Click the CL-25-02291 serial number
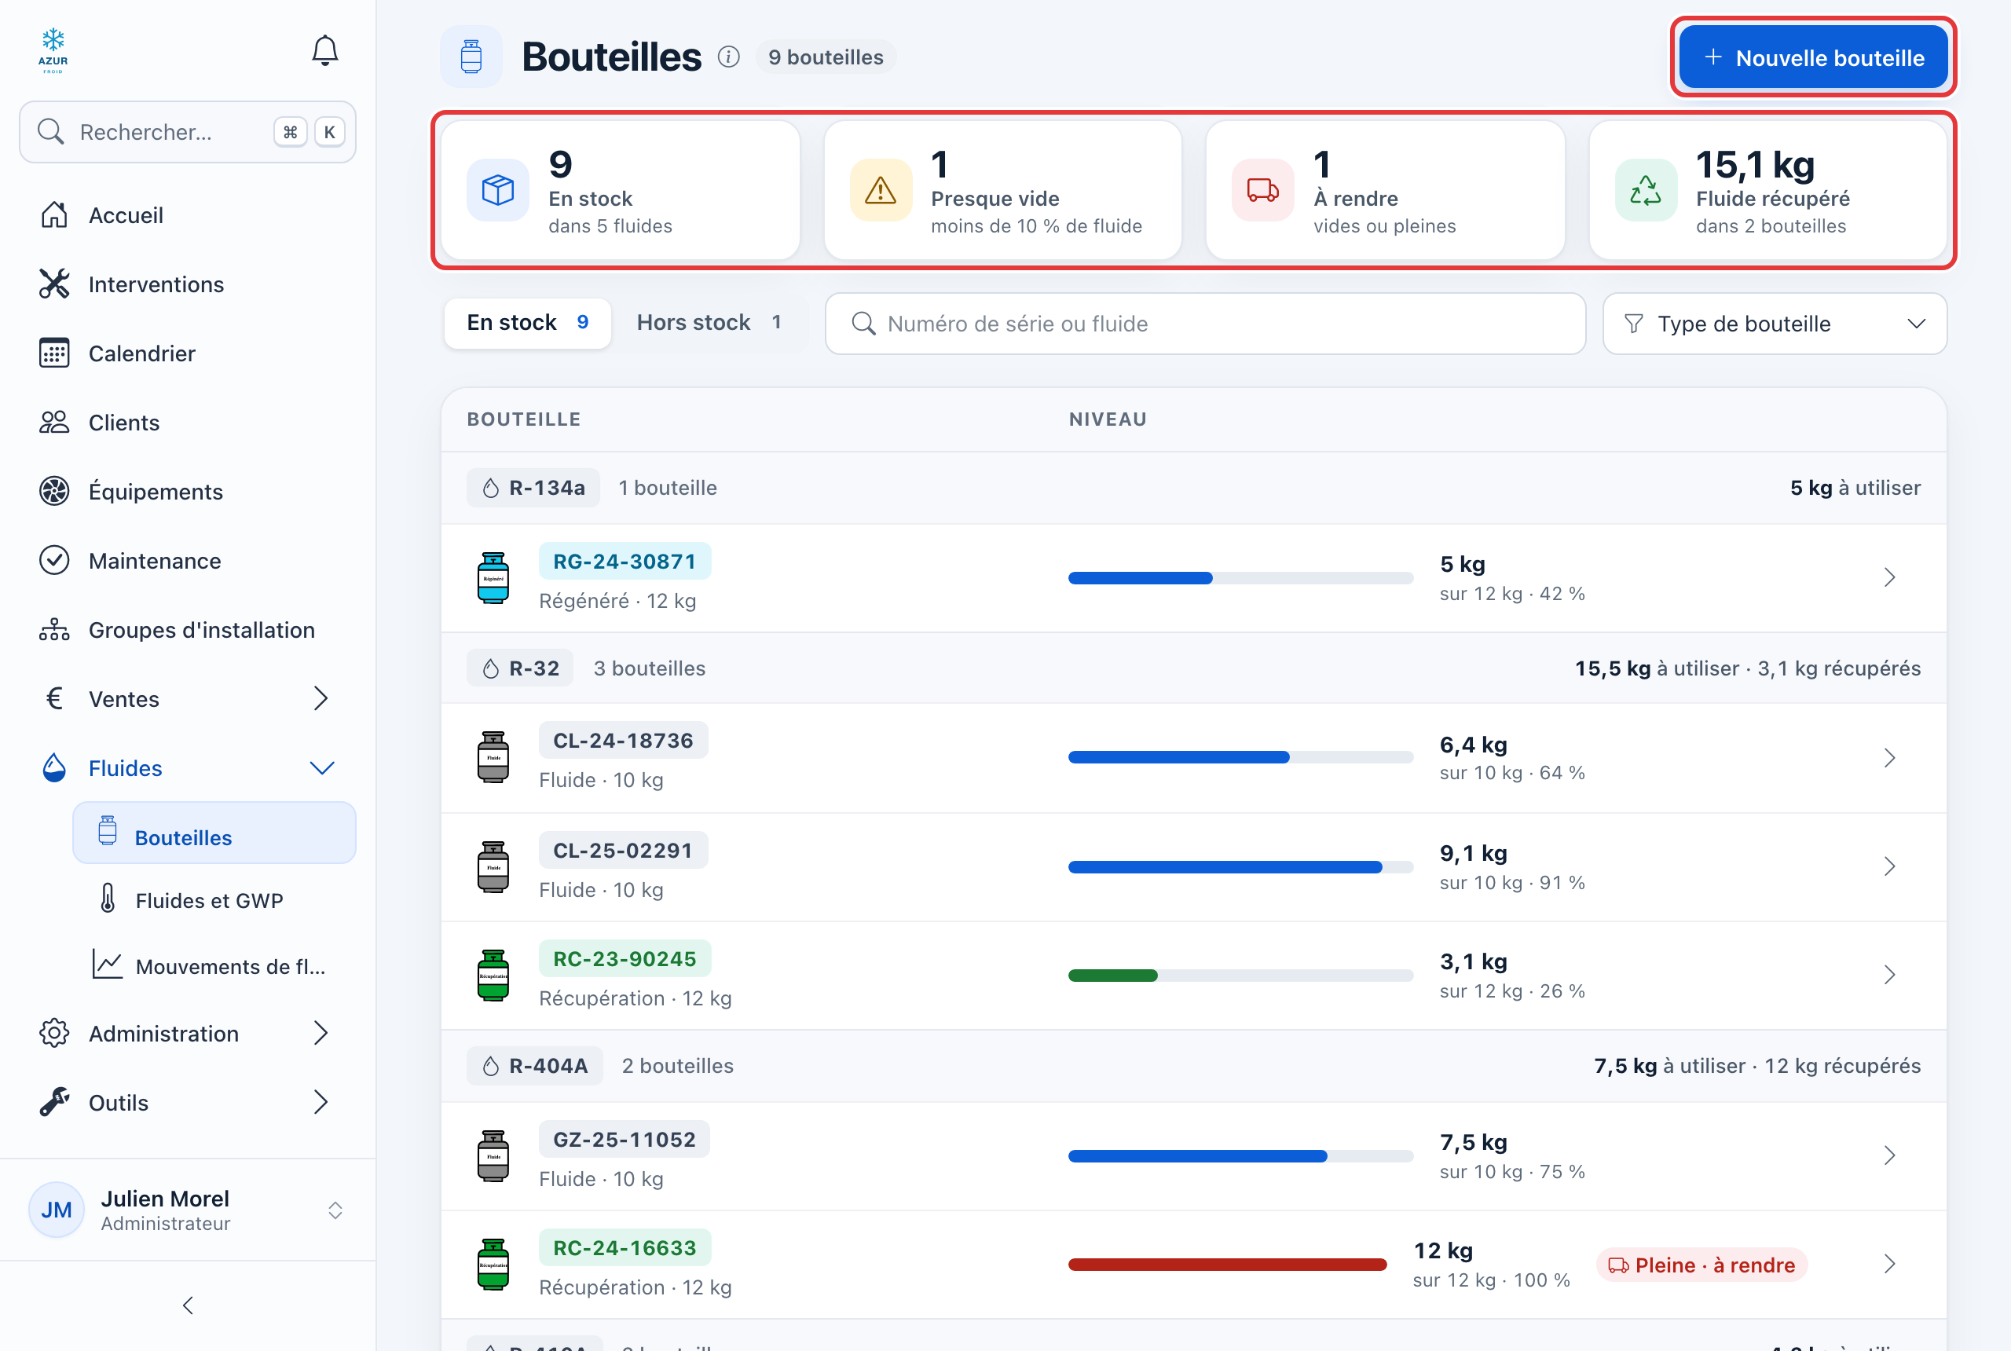Image resolution: width=2011 pixels, height=1351 pixels. [x=623, y=850]
